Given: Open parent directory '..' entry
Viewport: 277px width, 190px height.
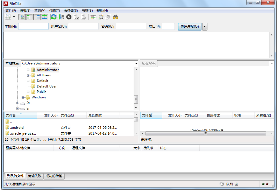Looking at the screenshot, I should [69, 122].
